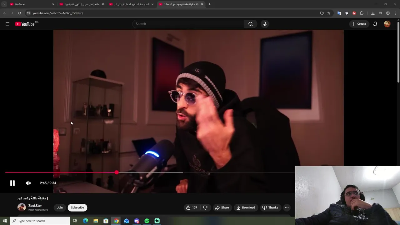Click Chrome icon on taskbar

[116, 221]
